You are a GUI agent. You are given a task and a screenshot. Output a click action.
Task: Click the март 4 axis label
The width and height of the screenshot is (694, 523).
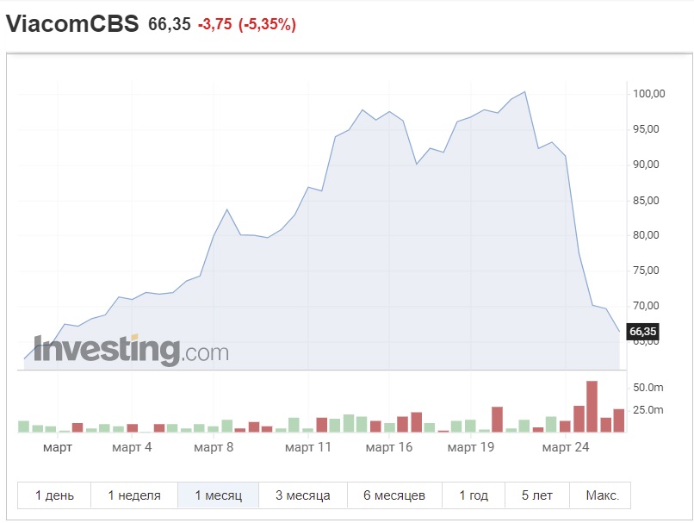tap(132, 447)
